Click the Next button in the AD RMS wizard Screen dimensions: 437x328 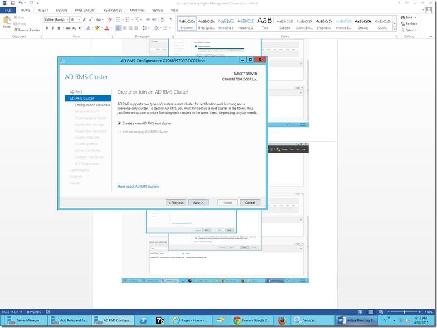(198, 203)
